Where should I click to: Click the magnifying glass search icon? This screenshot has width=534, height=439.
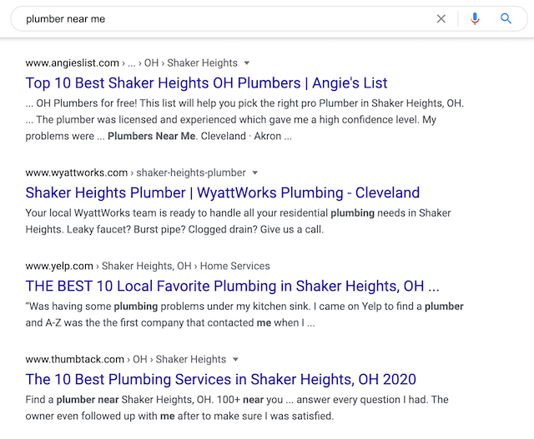point(506,18)
